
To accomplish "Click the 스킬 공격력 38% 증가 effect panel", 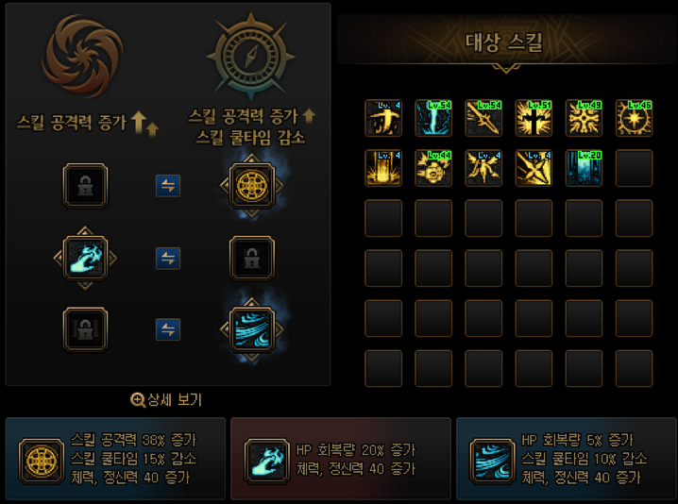I will (x=115, y=459).
